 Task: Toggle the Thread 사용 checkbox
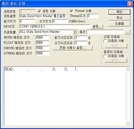click(x=71, y=11)
